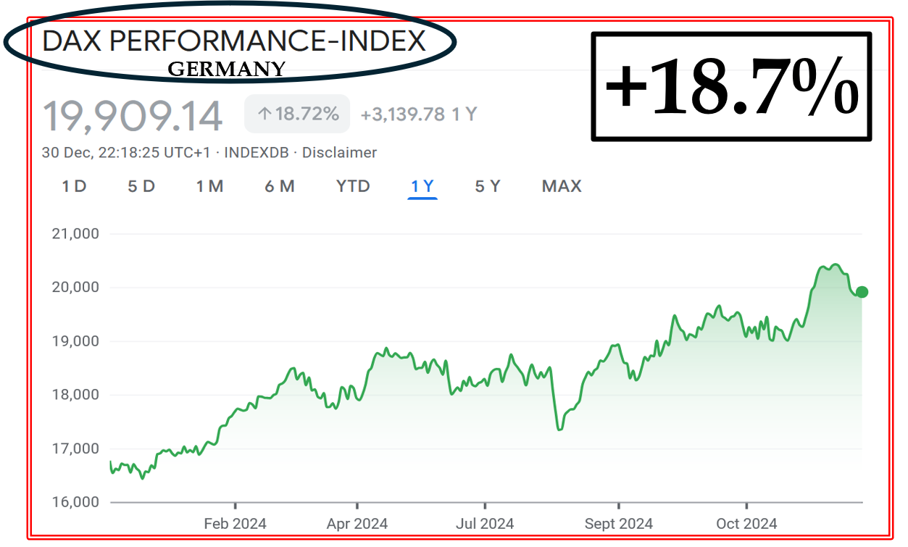908x547 pixels.
Task: Click the Sept 2024 axis label
Action: point(619,523)
